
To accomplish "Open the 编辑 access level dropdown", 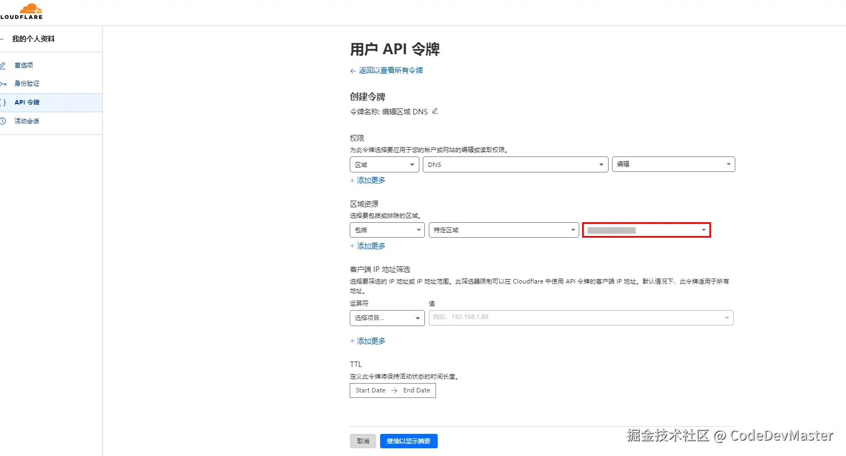I will click(673, 164).
